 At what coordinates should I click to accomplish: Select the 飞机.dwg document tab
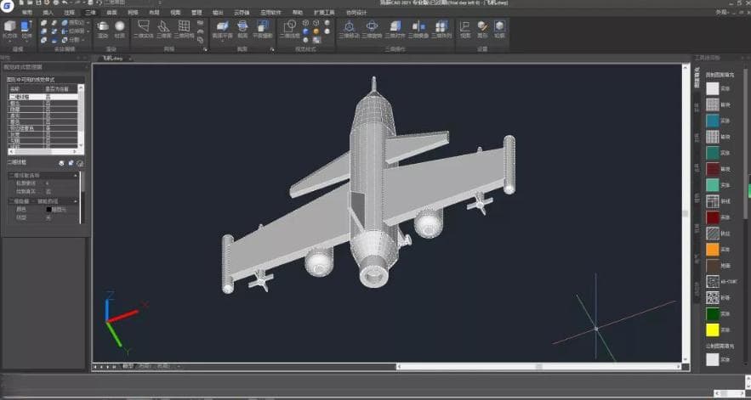point(113,59)
